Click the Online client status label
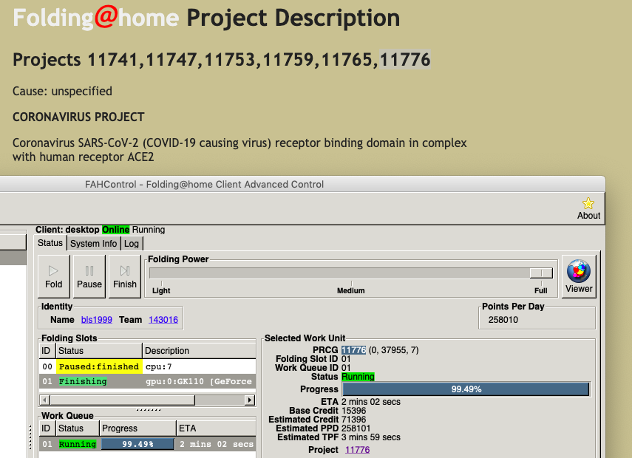The width and height of the screenshot is (632, 458). pyautogui.click(x=115, y=230)
